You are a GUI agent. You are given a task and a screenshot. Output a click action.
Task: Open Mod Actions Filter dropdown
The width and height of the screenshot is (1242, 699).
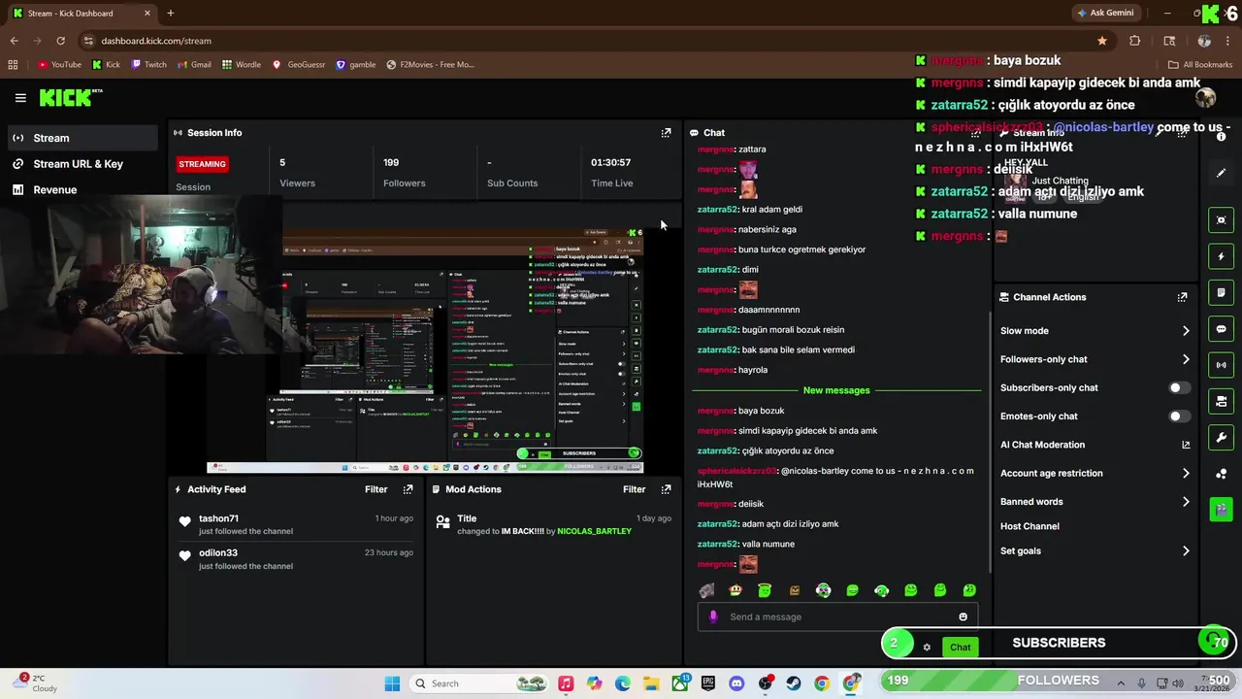tap(634, 489)
